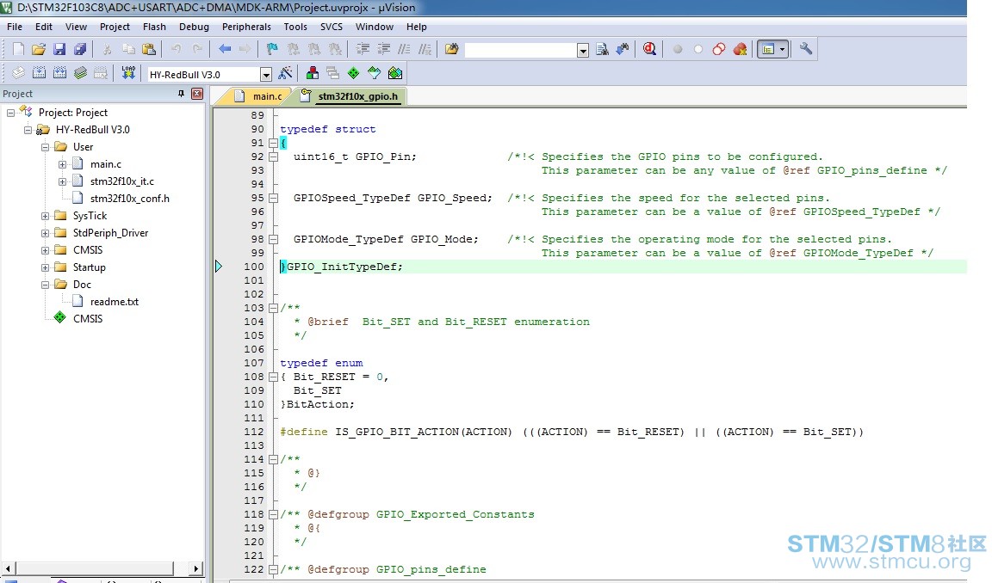This screenshot has height=583, width=992.
Task: Click the Translate file icon
Action: (18, 73)
